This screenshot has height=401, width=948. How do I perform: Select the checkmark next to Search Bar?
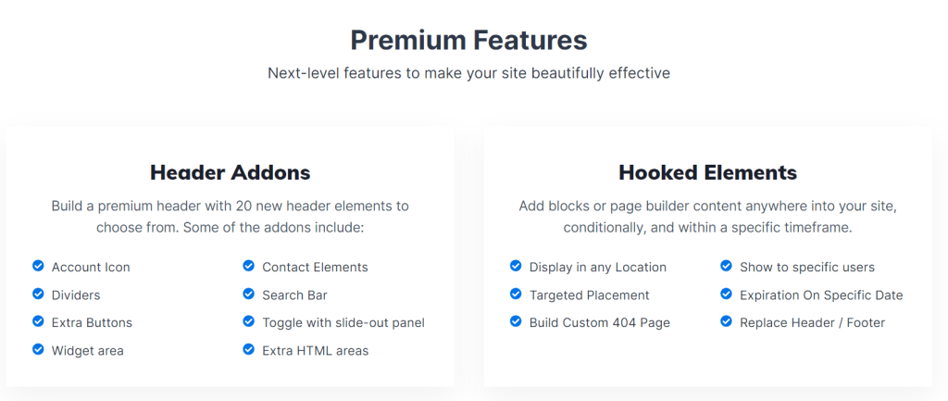[x=248, y=294]
